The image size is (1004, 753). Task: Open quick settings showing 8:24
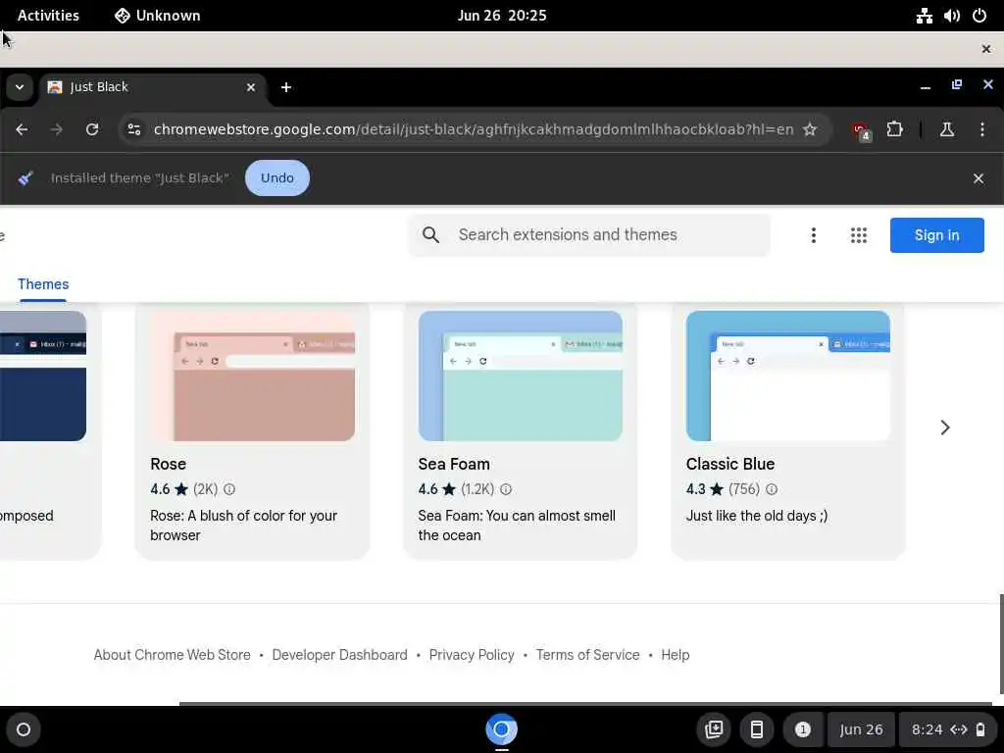point(948,729)
